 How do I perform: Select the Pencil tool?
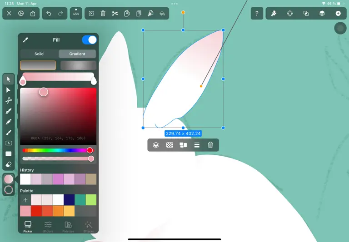pos(9,122)
